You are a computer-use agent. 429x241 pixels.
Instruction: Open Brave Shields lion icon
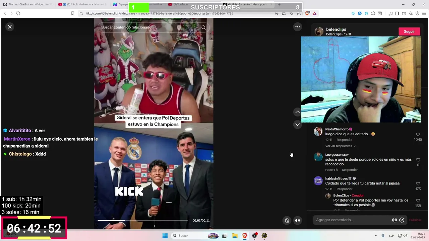coord(307,13)
